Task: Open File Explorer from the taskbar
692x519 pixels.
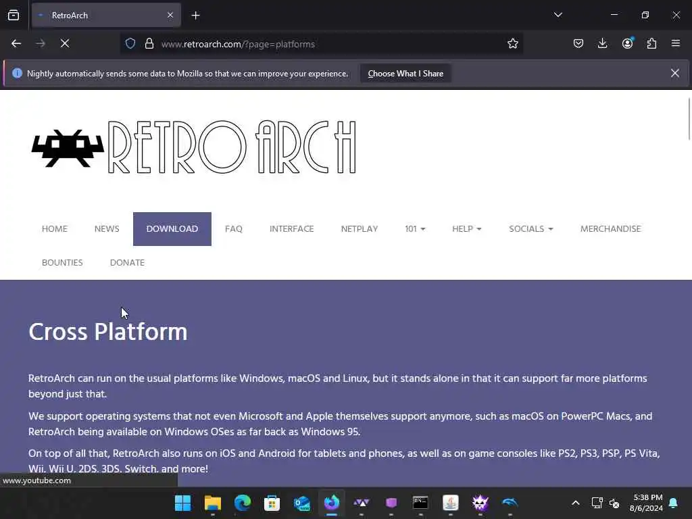Action: [x=213, y=503]
